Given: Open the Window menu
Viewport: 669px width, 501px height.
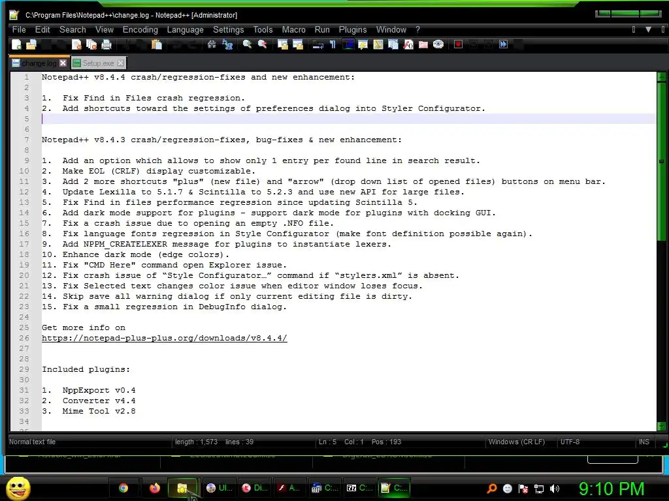Looking at the screenshot, I should (391, 29).
